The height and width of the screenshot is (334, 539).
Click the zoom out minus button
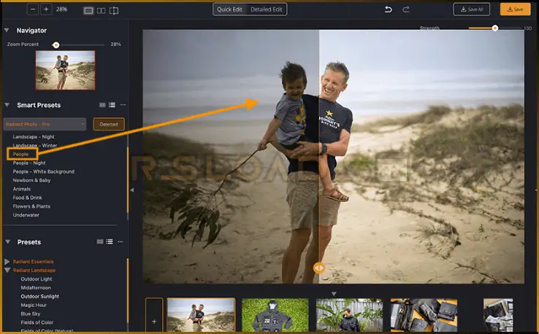(33, 9)
